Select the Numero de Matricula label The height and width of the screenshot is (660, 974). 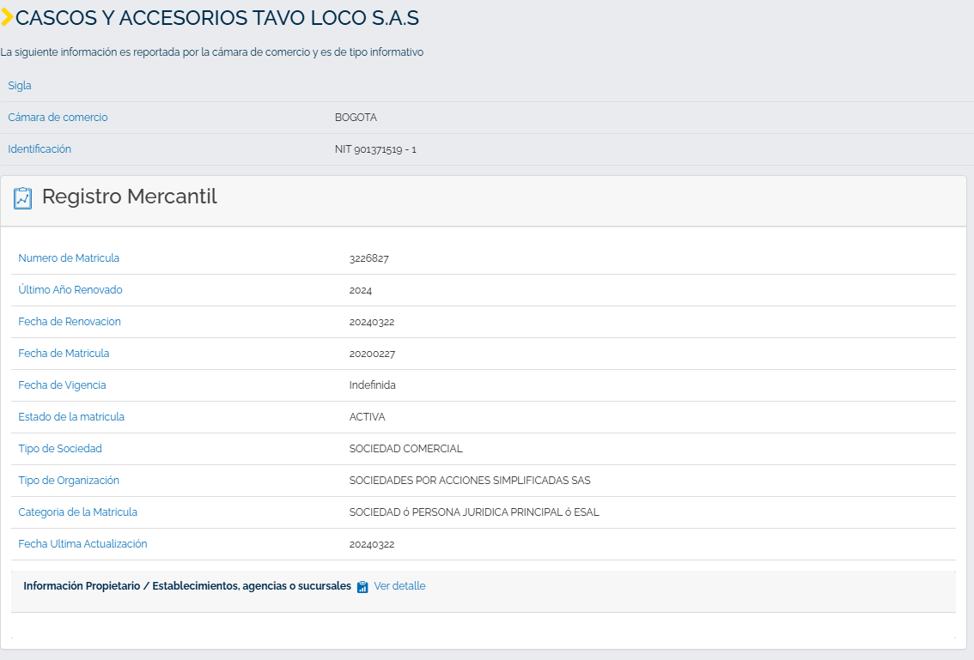tap(69, 258)
